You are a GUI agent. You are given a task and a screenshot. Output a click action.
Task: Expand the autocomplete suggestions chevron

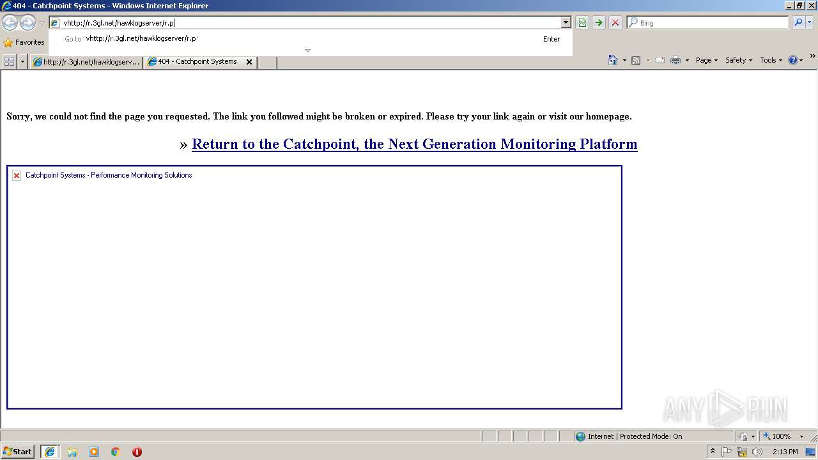[x=307, y=50]
